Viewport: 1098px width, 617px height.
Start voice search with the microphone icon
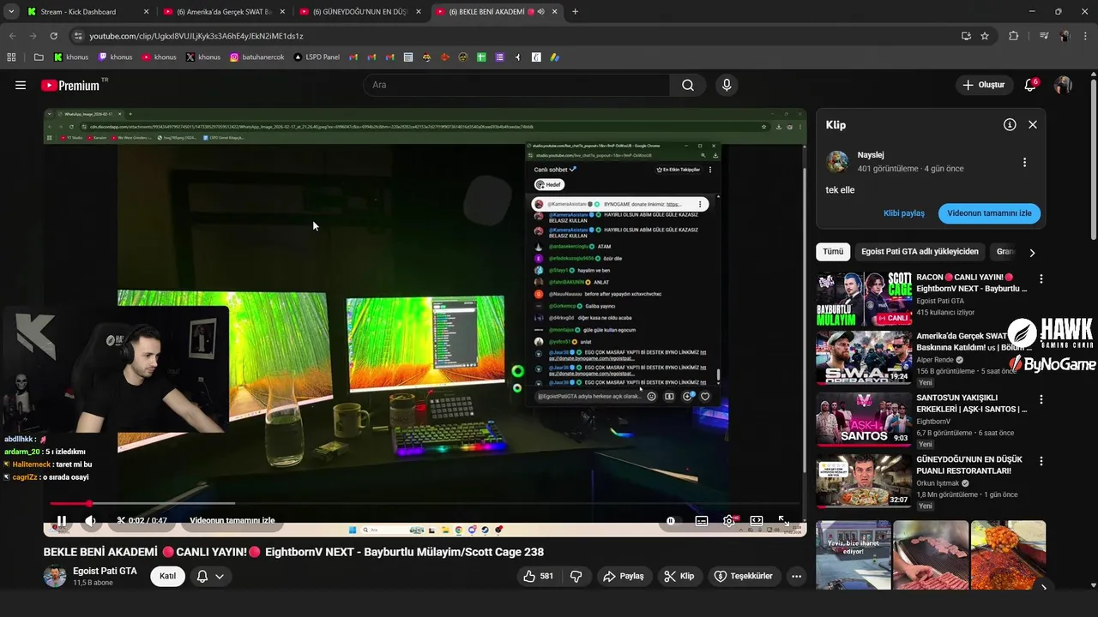click(x=727, y=85)
